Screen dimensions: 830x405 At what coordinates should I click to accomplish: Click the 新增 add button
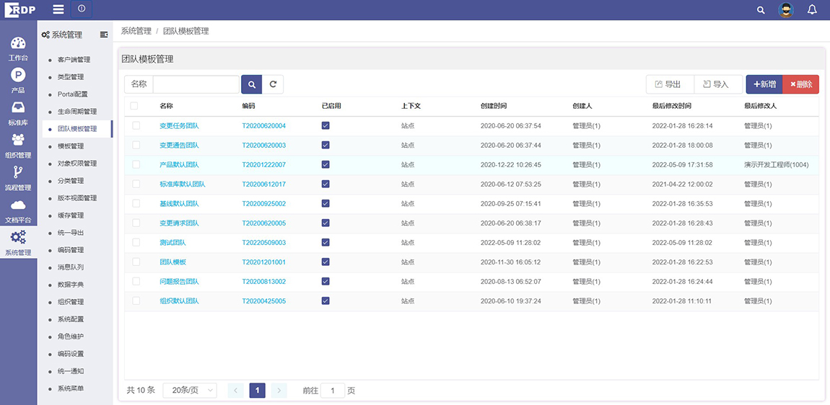(x=764, y=84)
